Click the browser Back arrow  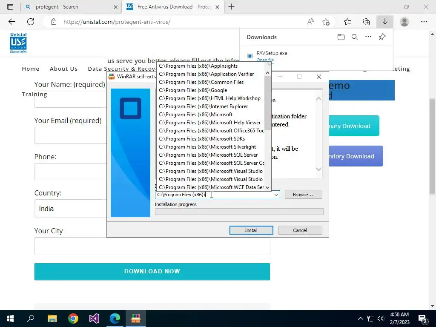11,22
